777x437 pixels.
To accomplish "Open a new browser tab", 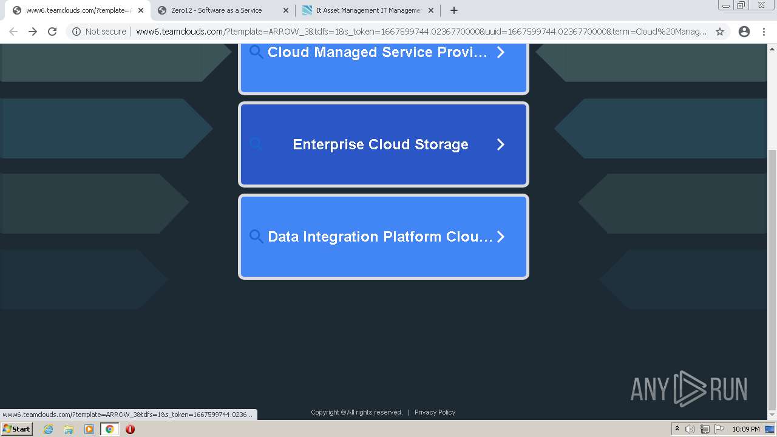I will (x=453, y=10).
